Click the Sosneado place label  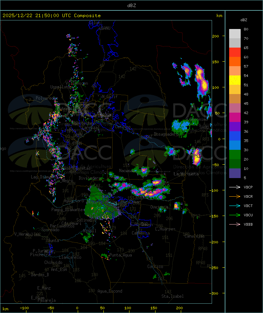point(50,230)
